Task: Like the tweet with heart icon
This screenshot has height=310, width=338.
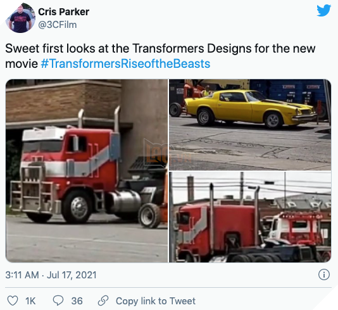Action: [x=13, y=300]
